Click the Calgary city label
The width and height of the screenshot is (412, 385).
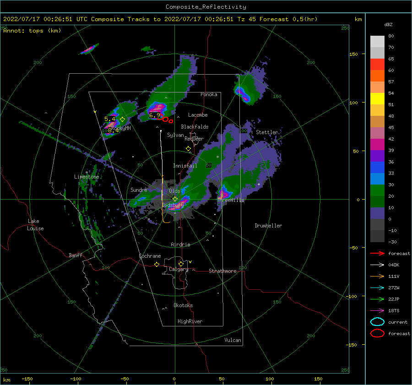179,269
